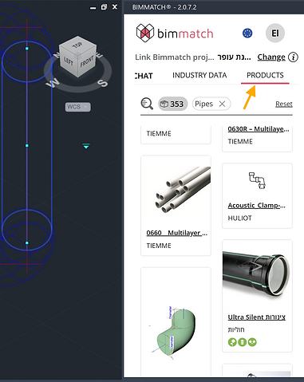Click TIEMME label under 0660 Multilayer
The height and width of the screenshot is (382, 304).
pos(159,246)
